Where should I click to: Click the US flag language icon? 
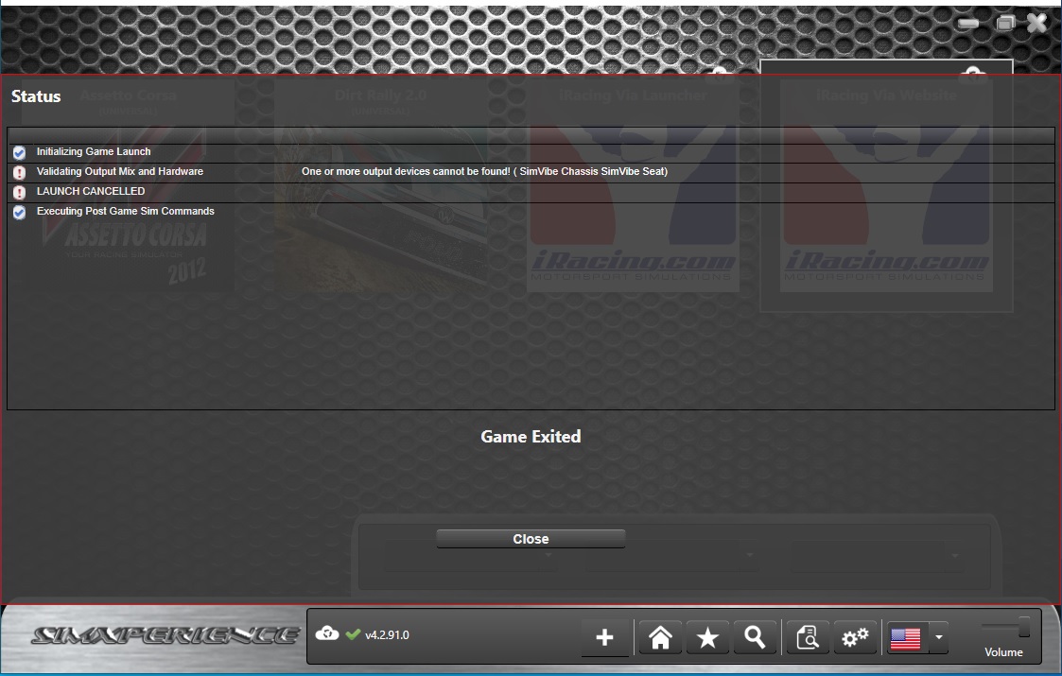point(906,637)
